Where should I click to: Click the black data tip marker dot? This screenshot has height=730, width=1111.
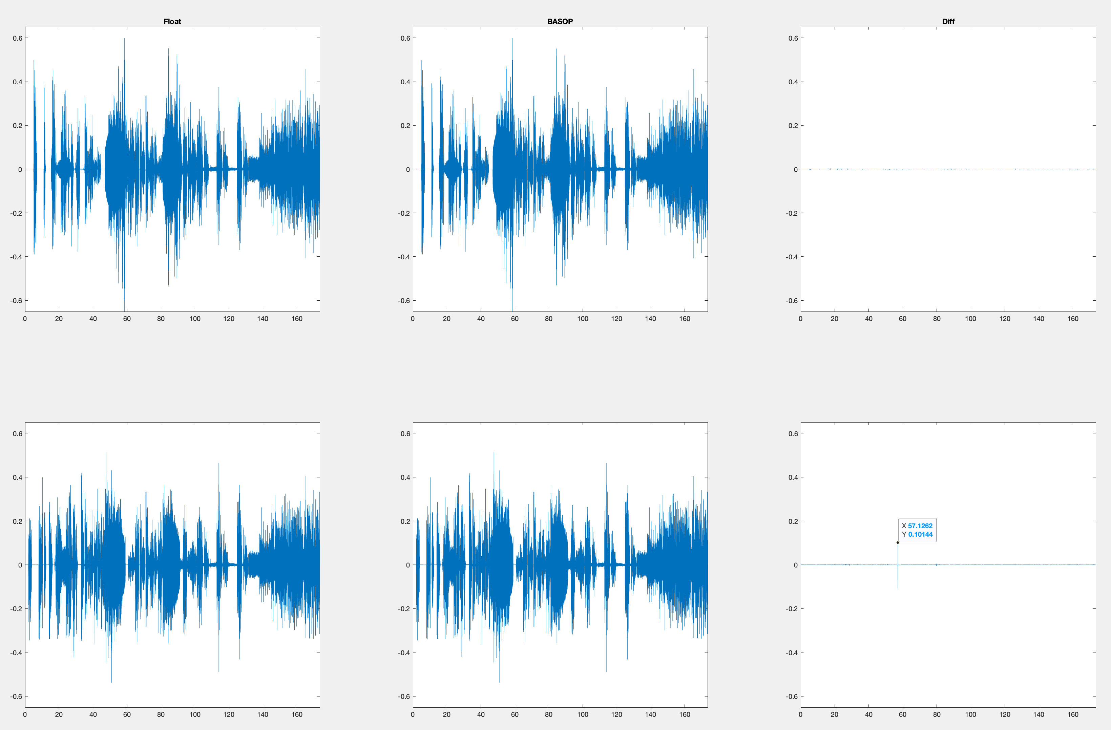897,542
